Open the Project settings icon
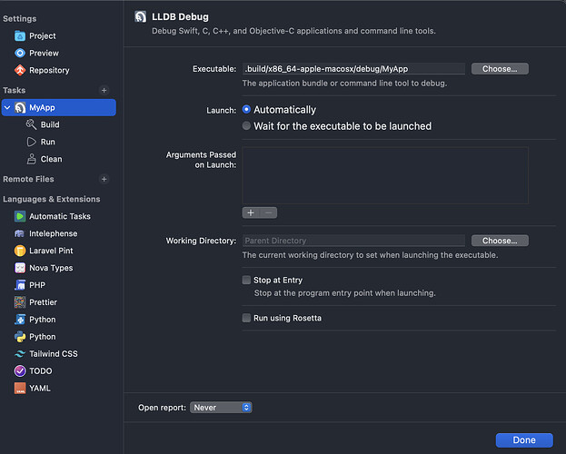The width and height of the screenshot is (566, 454). point(20,36)
